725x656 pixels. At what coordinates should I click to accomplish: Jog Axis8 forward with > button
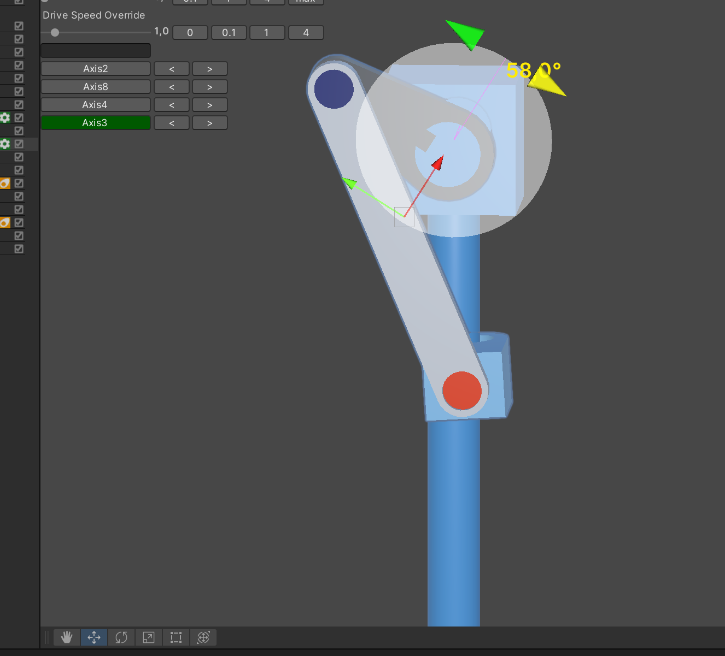(x=210, y=87)
